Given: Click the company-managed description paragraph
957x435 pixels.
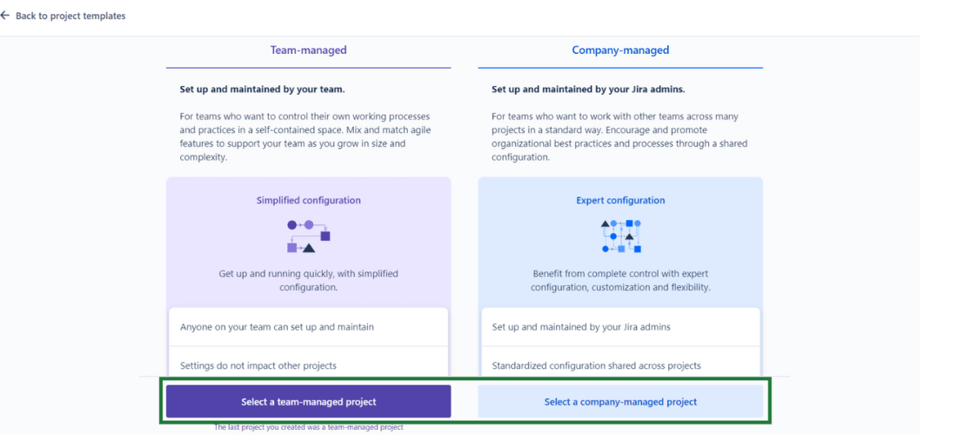Looking at the screenshot, I should pos(619,137).
